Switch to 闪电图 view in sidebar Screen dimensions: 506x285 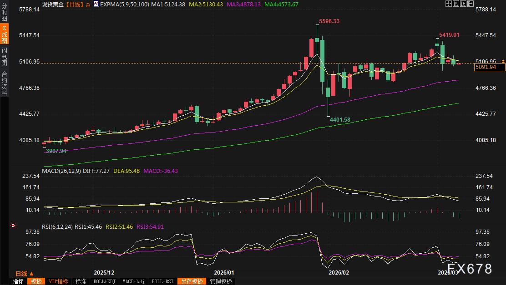4,56
